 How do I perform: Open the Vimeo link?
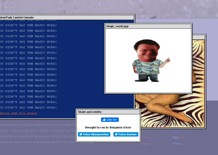point(177,144)
